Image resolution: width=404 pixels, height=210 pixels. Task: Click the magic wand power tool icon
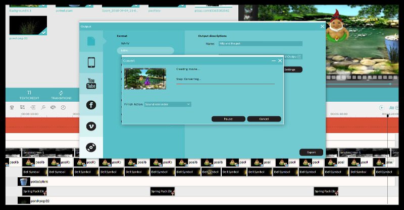coord(43,107)
